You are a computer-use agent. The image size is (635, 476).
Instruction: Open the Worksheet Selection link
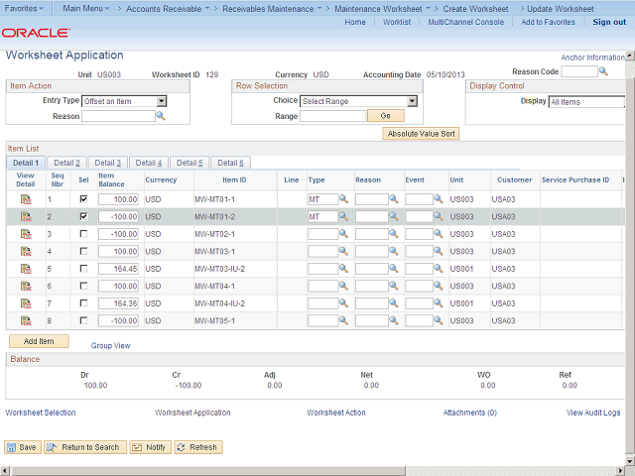pos(41,413)
